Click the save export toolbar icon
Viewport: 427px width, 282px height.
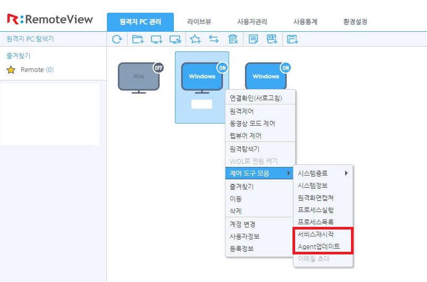pyautogui.click(x=292, y=39)
